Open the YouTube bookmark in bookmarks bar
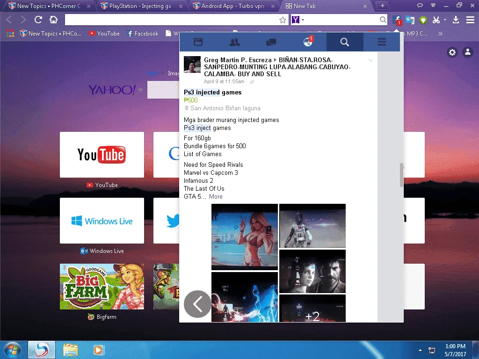This screenshot has height=359, width=479. 104,34
